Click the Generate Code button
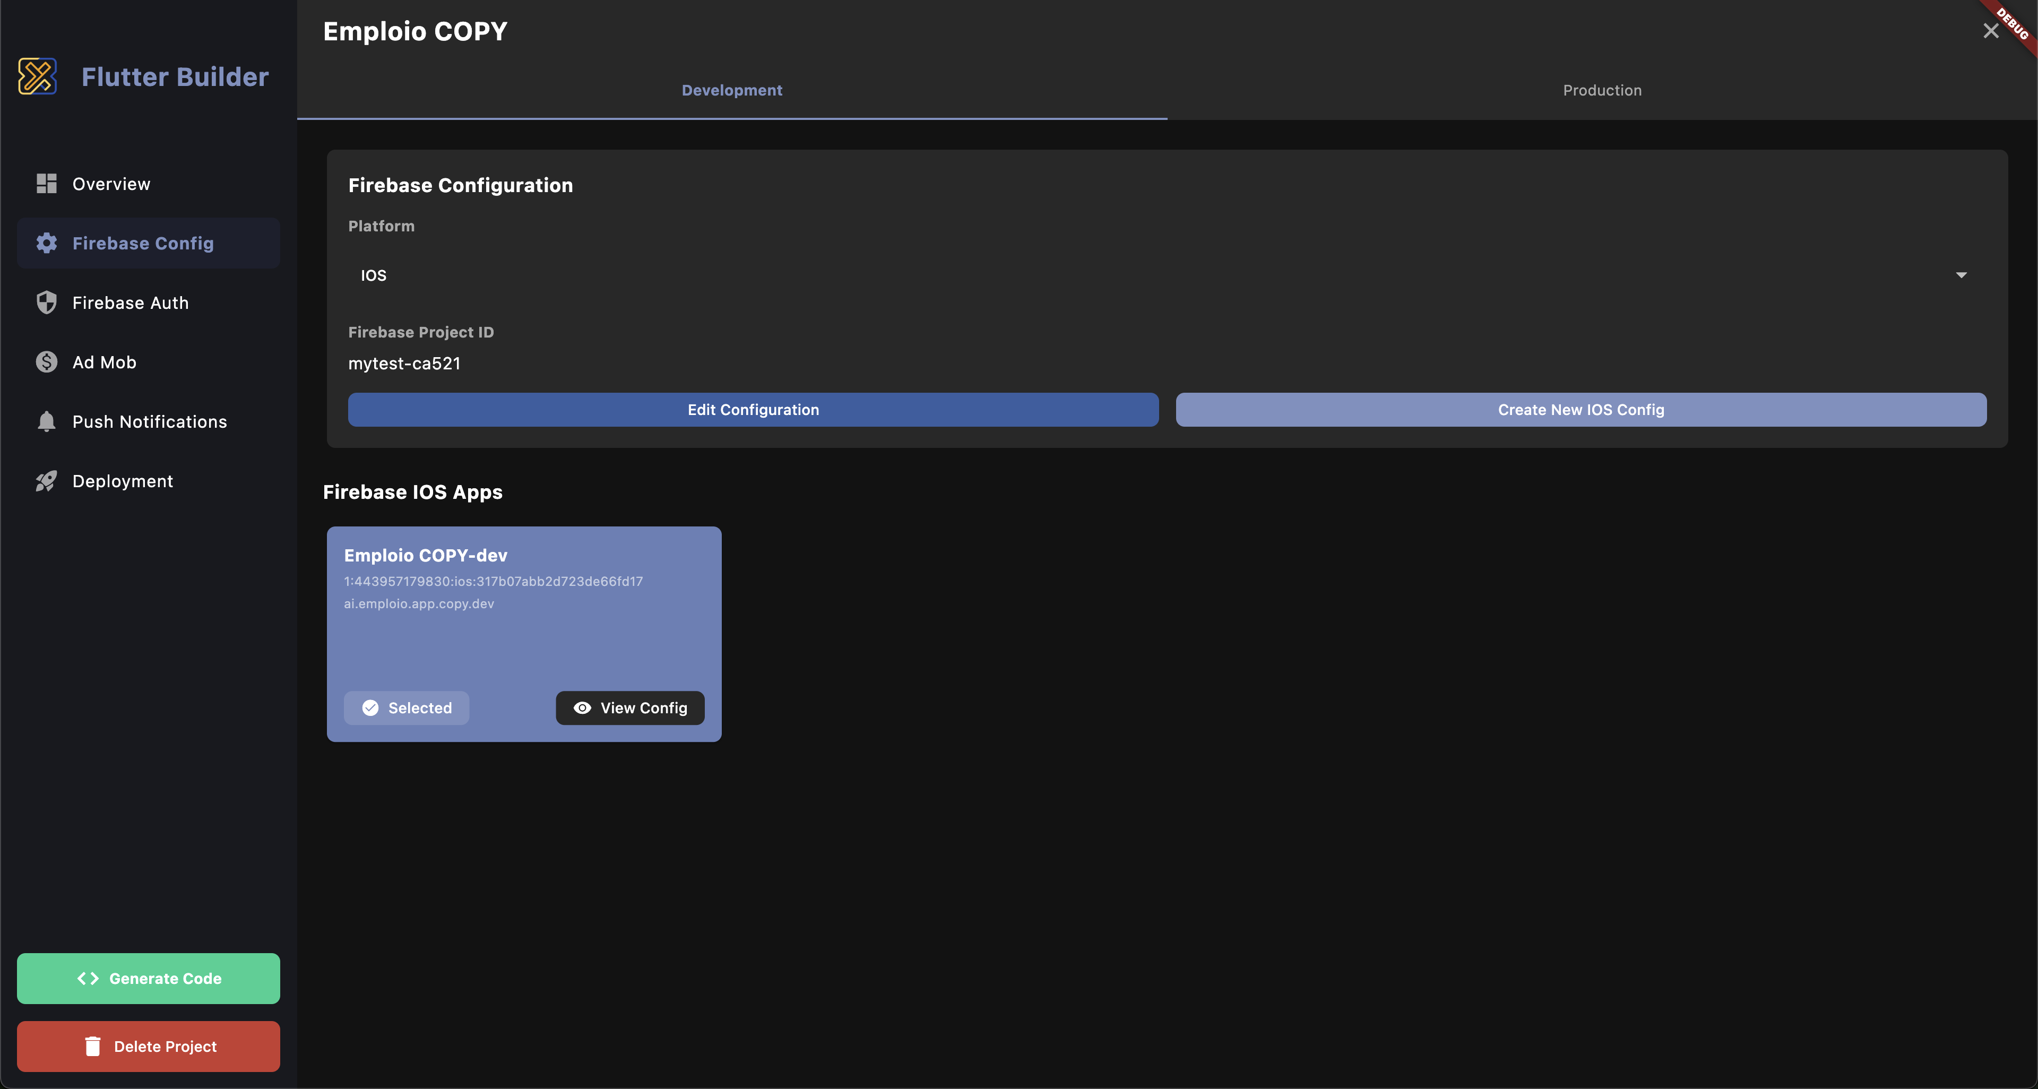Screen dimensions: 2038x1089 pos(148,978)
